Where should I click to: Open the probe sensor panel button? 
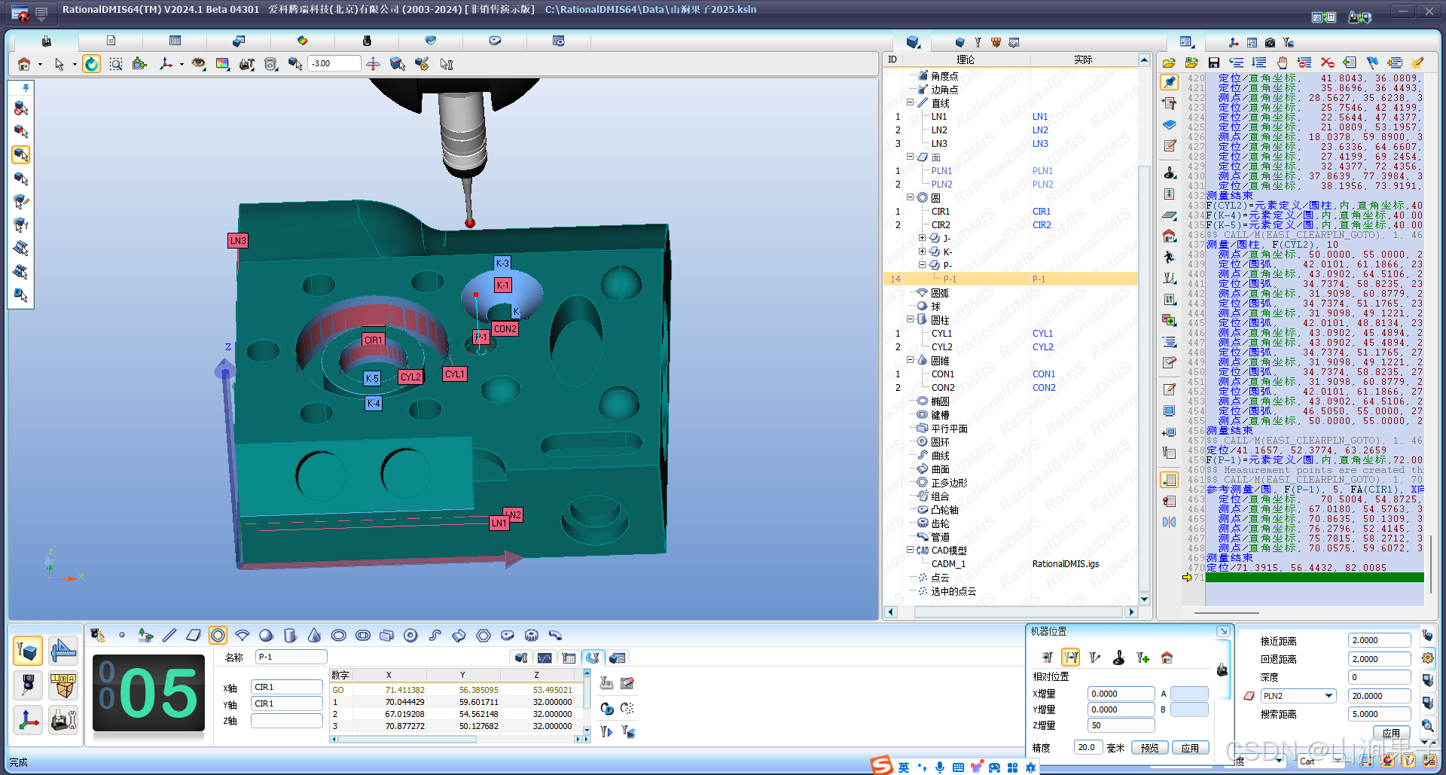pos(28,684)
